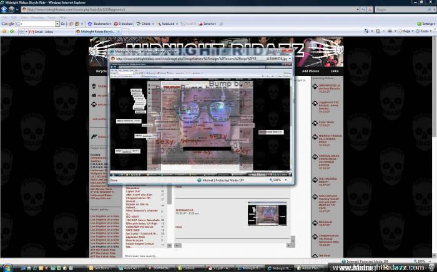
Task: Click the Feeds icon in command bar
Action: [378, 31]
